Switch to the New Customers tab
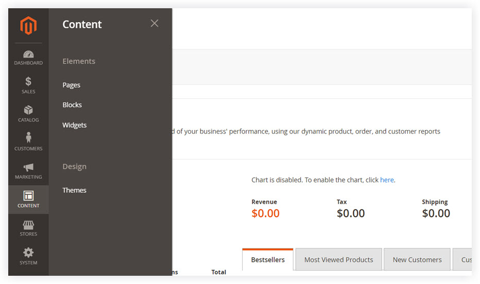480x284 pixels. click(x=417, y=259)
